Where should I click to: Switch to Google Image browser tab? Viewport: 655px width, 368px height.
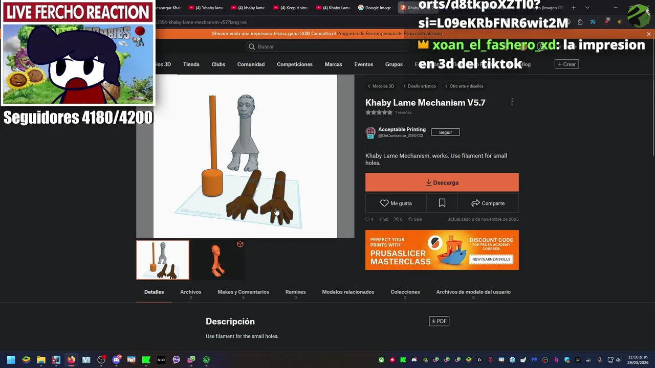pyautogui.click(x=378, y=8)
